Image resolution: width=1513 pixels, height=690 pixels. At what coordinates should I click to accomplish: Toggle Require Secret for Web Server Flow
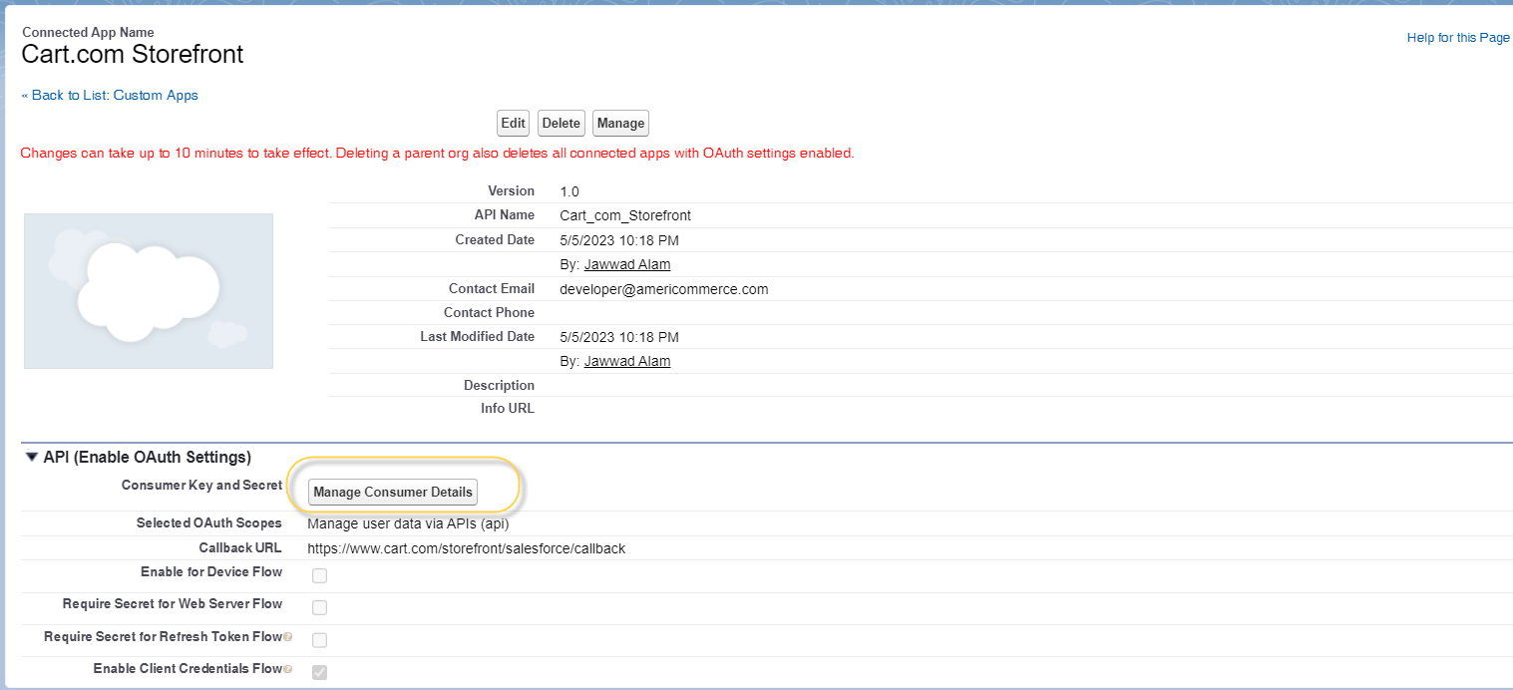(x=319, y=607)
